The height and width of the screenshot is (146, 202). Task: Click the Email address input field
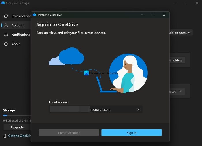96,109
